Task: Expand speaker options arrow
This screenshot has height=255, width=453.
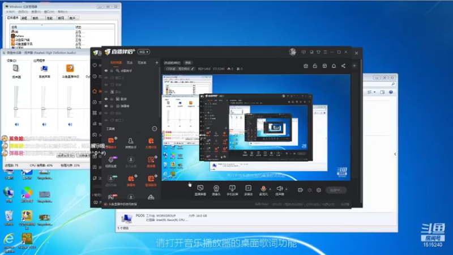Action: coord(287,189)
